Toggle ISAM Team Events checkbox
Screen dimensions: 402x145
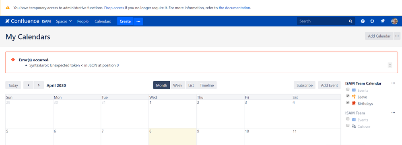click(x=348, y=119)
